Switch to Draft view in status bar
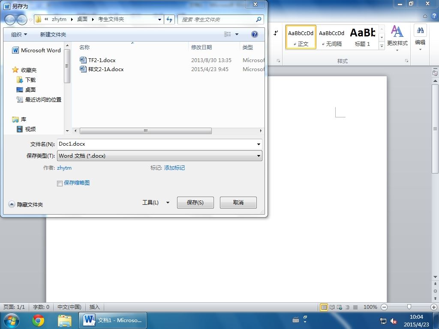This screenshot has height=329, width=439. coord(355,307)
